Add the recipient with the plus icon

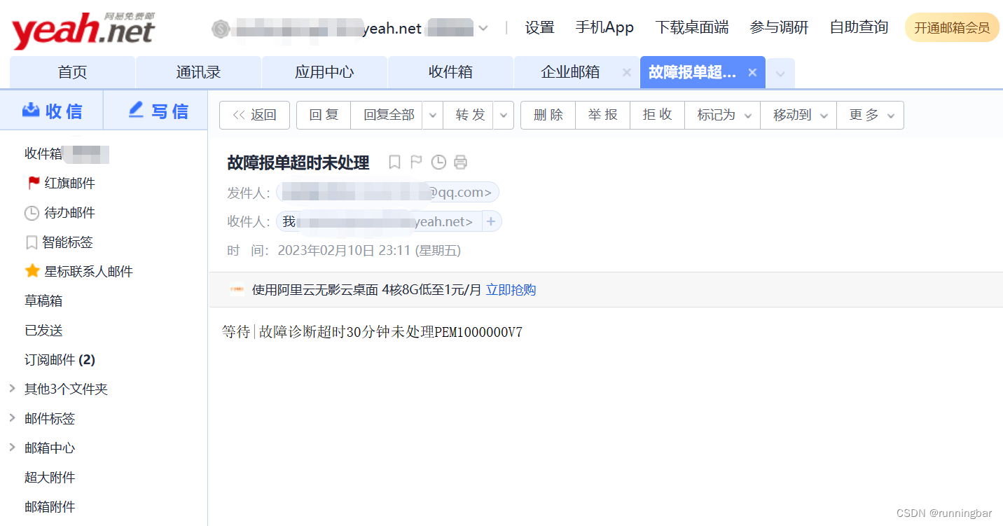[491, 222]
